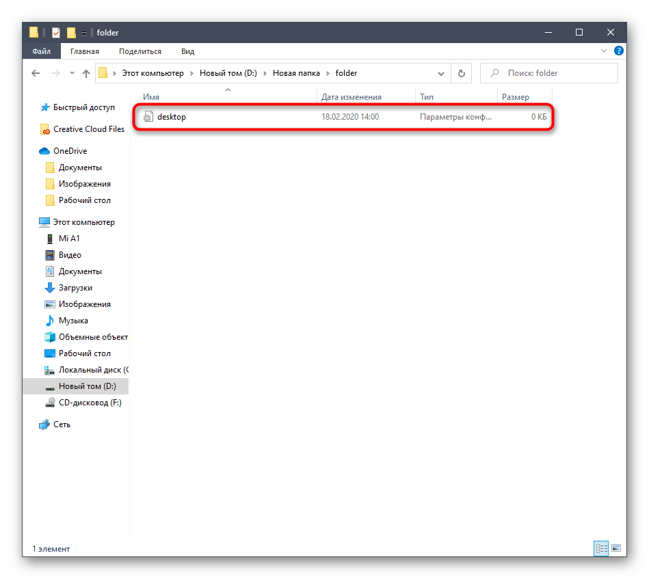The width and height of the screenshot is (649, 579).
Task: Click Новый том (D:) breadcrumb in address bar
Action: [228, 73]
